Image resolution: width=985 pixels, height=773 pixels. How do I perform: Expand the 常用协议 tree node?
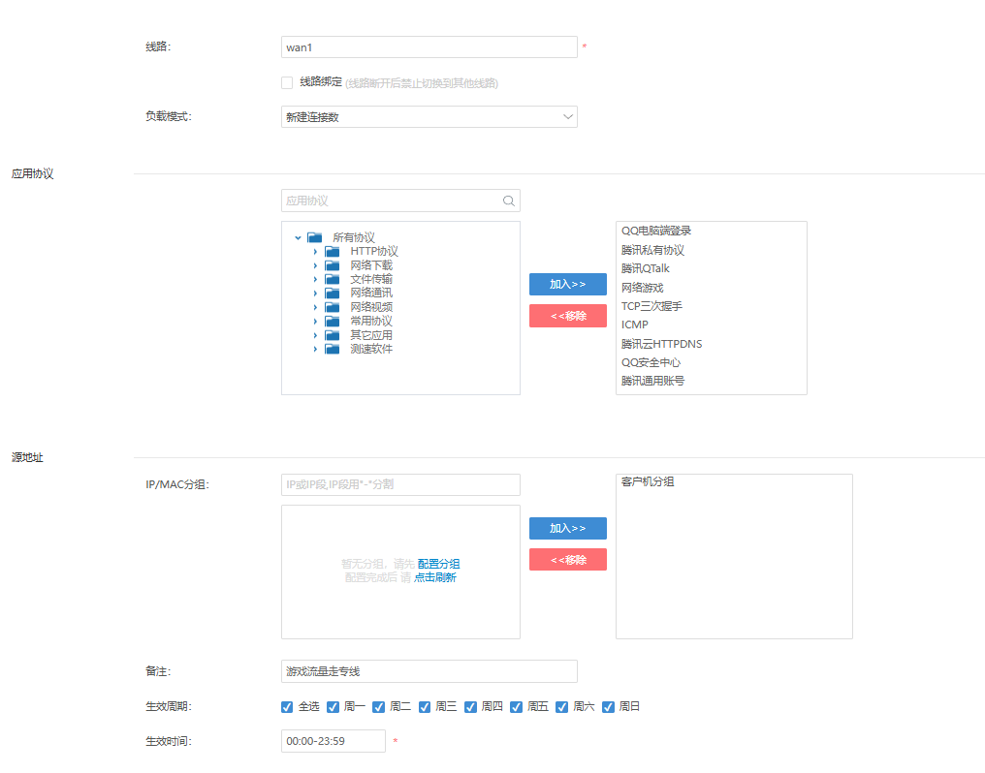coord(315,322)
